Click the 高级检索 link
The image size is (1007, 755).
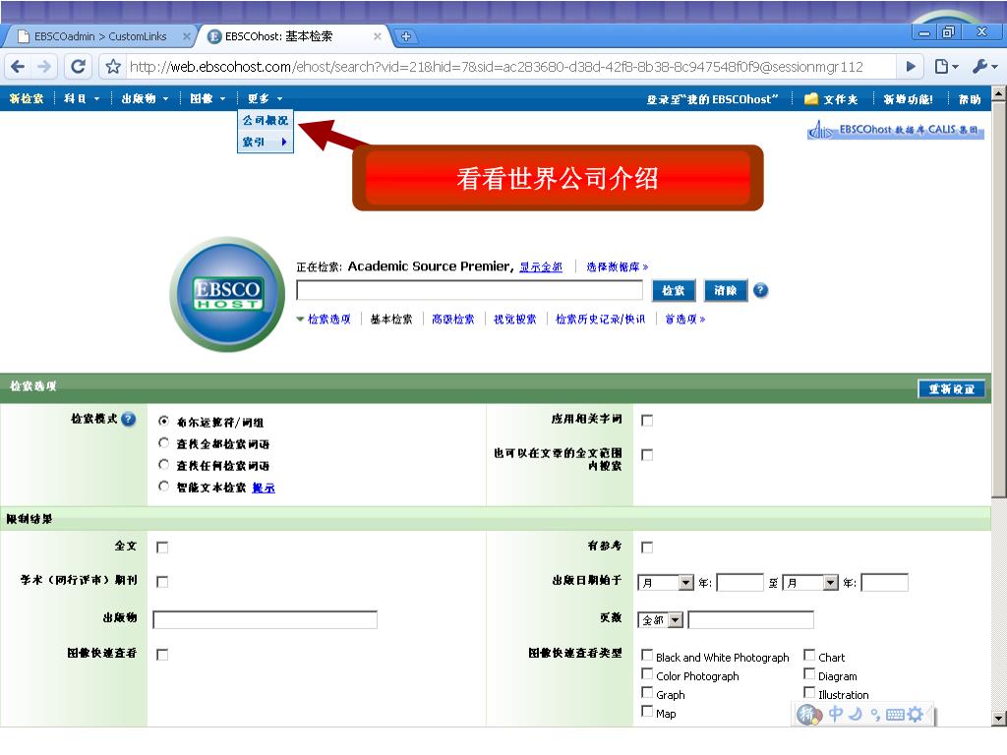tap(453, 319)
